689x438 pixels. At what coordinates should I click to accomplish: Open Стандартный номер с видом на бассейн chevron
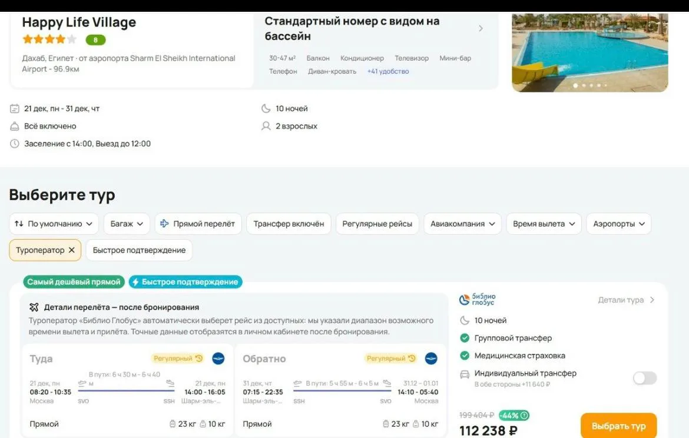click(481, 29)
